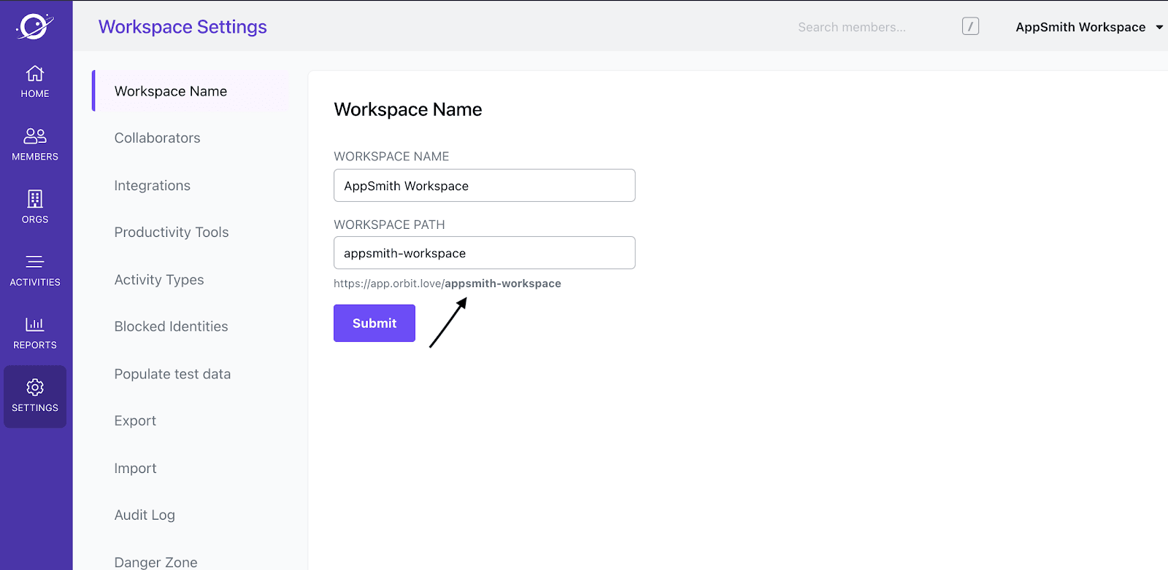Open the Activities list icon
This screenshot has width=1168, height=570.
click(35, 262)
